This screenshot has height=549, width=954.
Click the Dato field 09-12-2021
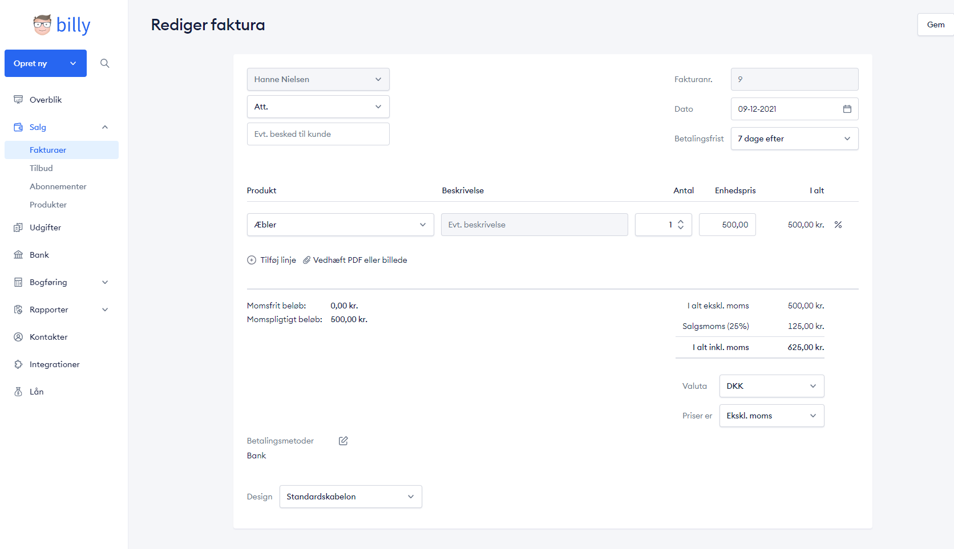(795, 109)
